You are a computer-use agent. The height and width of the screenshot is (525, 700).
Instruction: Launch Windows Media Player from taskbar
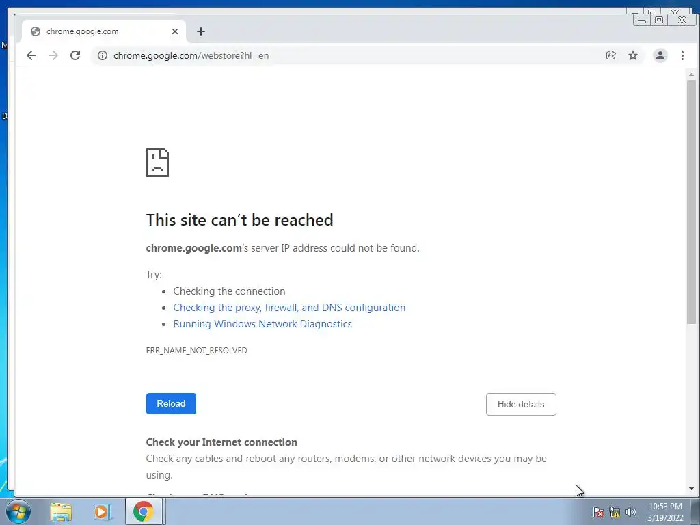click(103, 512)
